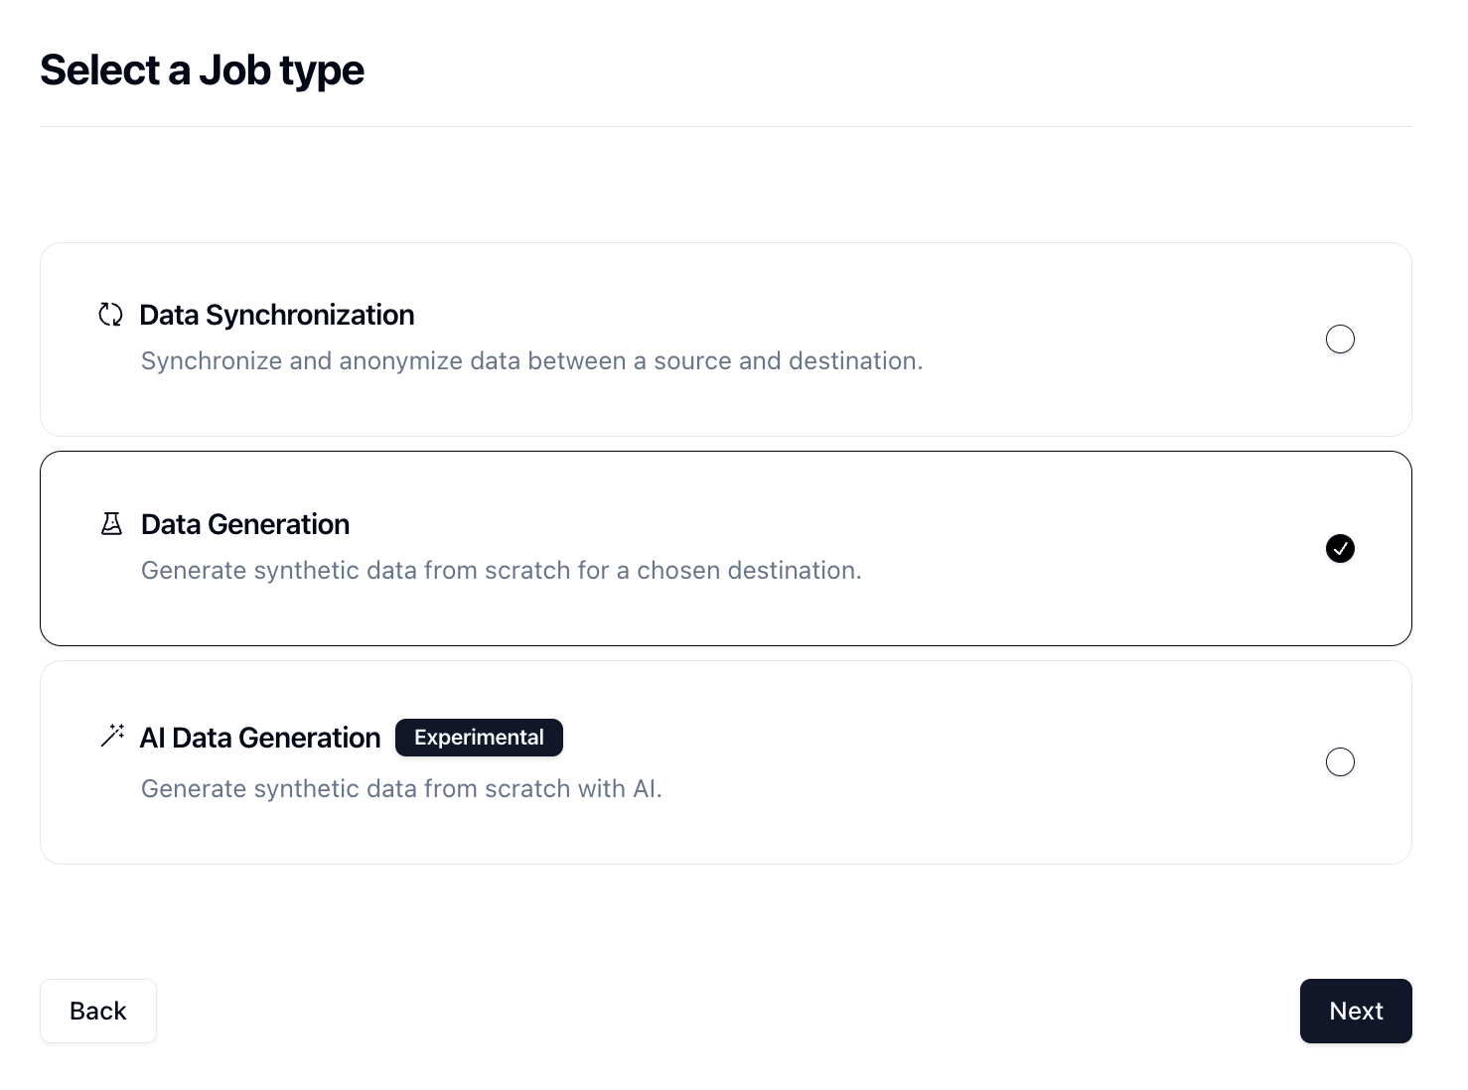1468x1090 pixels.
Task: Click the Data Generation title text
Action: coord(245,524)
